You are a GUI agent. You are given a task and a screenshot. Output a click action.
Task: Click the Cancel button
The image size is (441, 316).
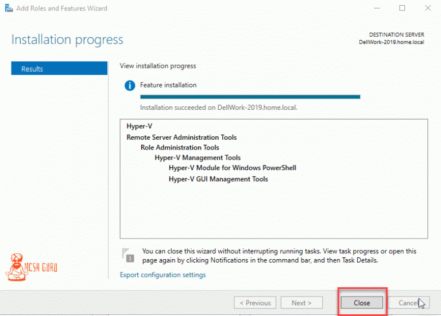[408, 303]
